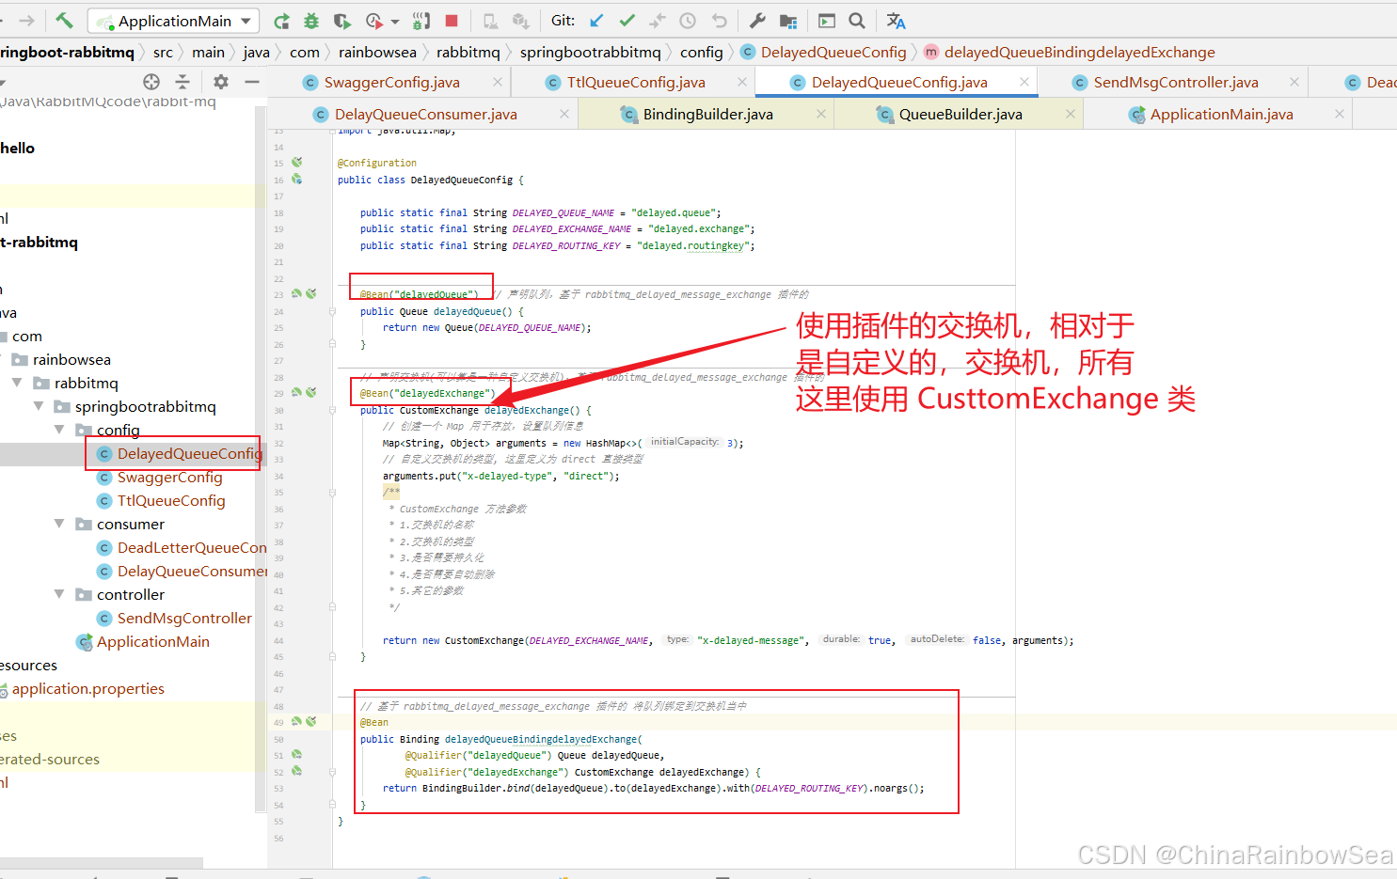Open DelayQueueConsumer.java tab
This screenshot has width=1397, height=879.
click(425, 115)
